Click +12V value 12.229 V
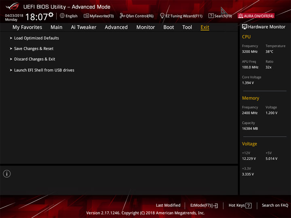This screenshot has width=291, height=218. 249,159
